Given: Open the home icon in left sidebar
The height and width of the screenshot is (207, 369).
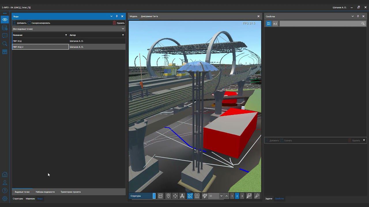Looking at the screenshot, I should 5,175.
